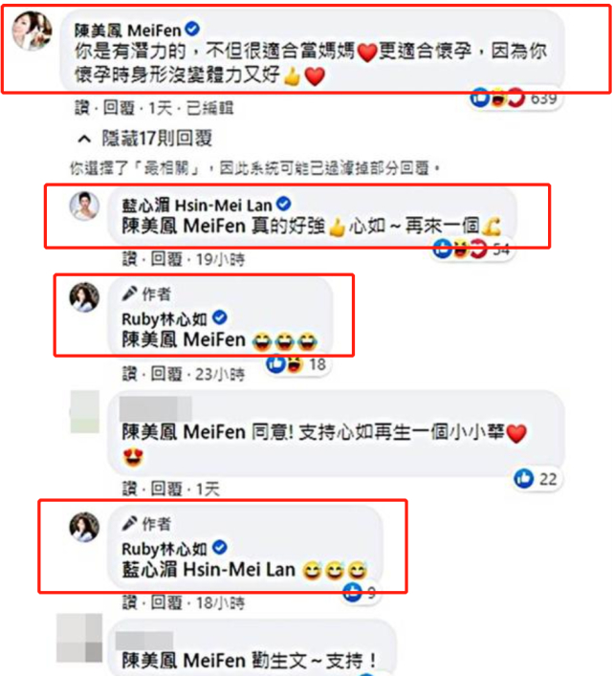Click verified badge next to Hsin-Mei Lan
Image resolution: width=613 pixels, height=676 pixels.
283,204
